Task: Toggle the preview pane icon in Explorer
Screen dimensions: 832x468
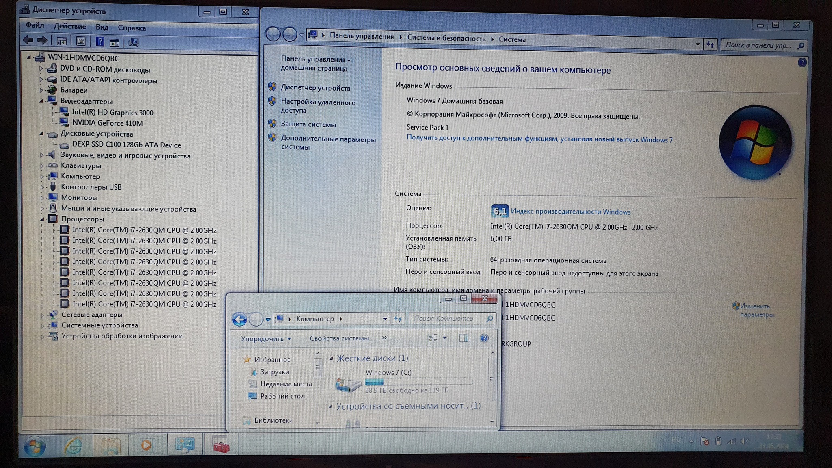Action: (x=464, y=338)
